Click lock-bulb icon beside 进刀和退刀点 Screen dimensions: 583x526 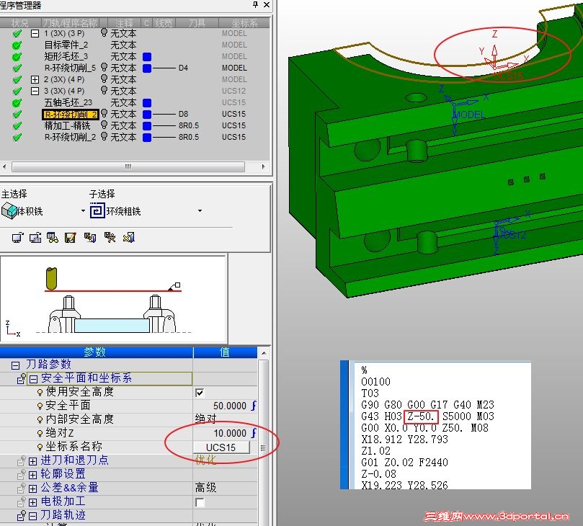(x=22, y=460)
